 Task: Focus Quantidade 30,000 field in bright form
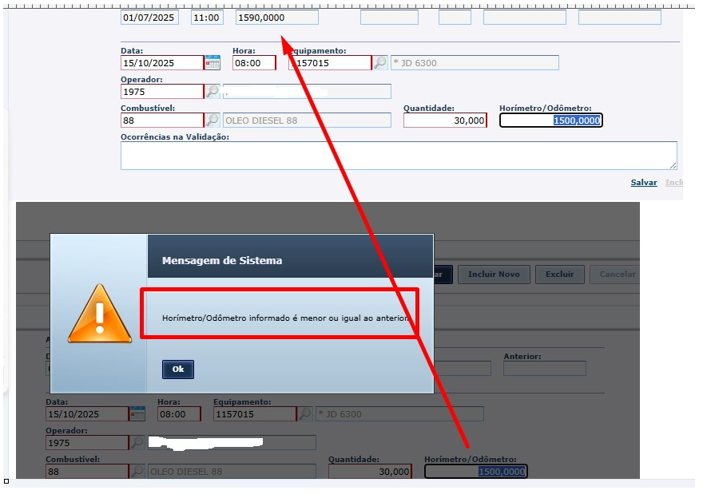click(445, 120)
